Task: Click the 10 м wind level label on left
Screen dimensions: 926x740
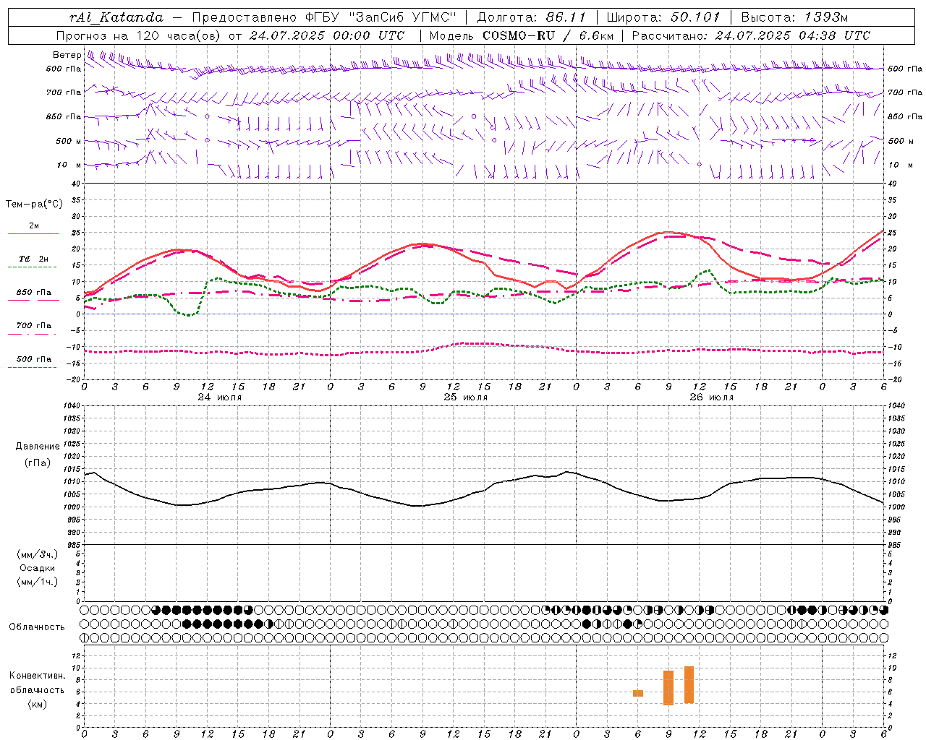Action: click(69, 165)
